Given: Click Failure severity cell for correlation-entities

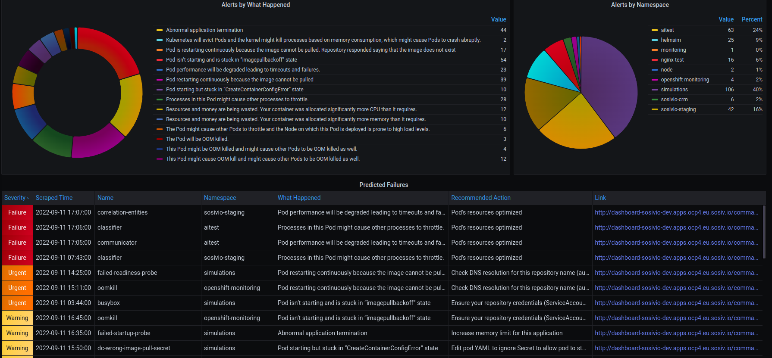Looking at the screenshot, I should (x=17, y=212).
